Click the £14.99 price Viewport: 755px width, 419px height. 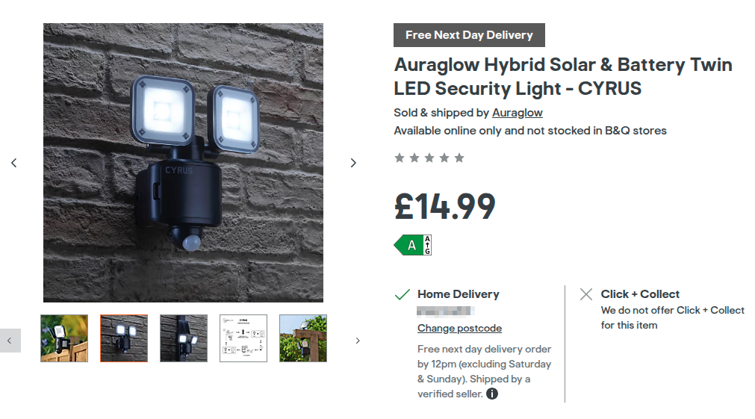tap(444, 207)
